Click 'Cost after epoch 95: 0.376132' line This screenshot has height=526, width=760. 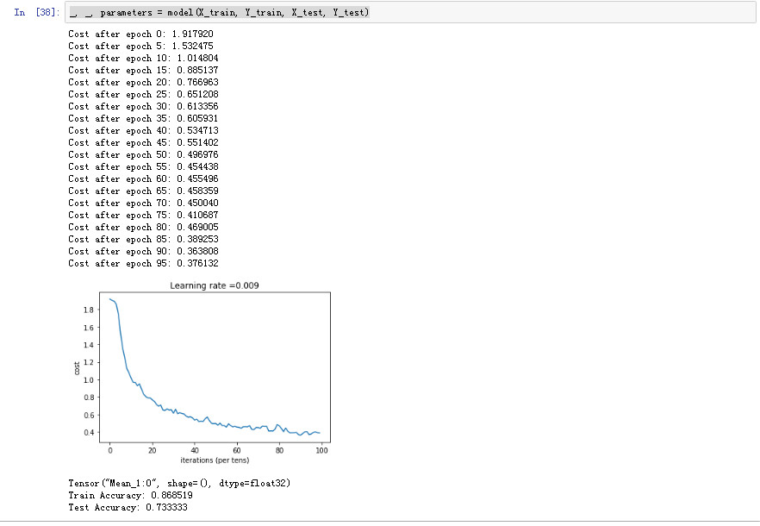coord(143,264)
